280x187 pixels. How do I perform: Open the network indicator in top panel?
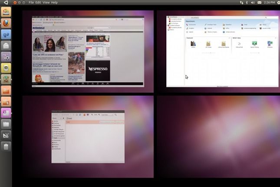tap(241, 3)
